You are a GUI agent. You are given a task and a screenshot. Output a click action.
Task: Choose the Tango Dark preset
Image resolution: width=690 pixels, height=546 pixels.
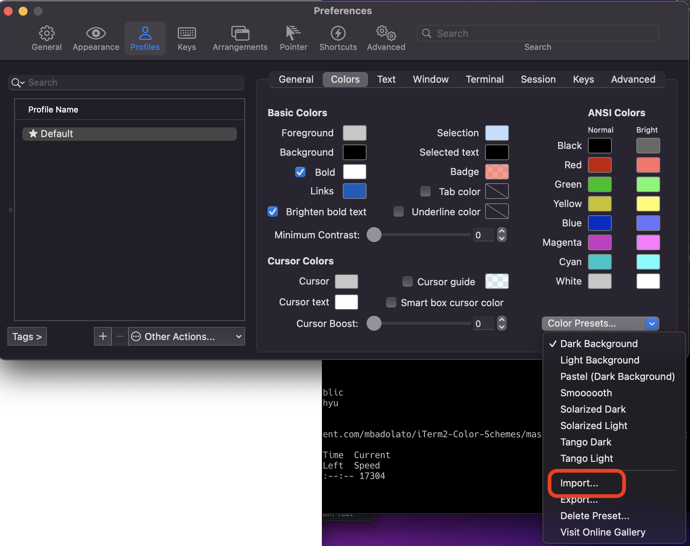614,442
